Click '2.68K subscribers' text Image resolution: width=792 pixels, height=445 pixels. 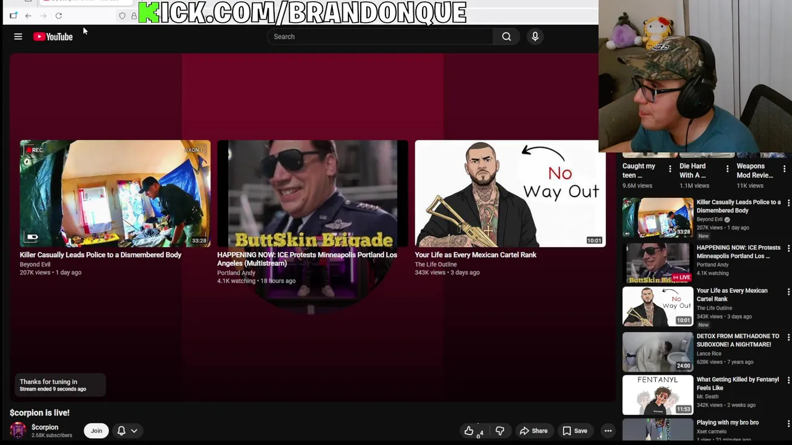point(52,435)
